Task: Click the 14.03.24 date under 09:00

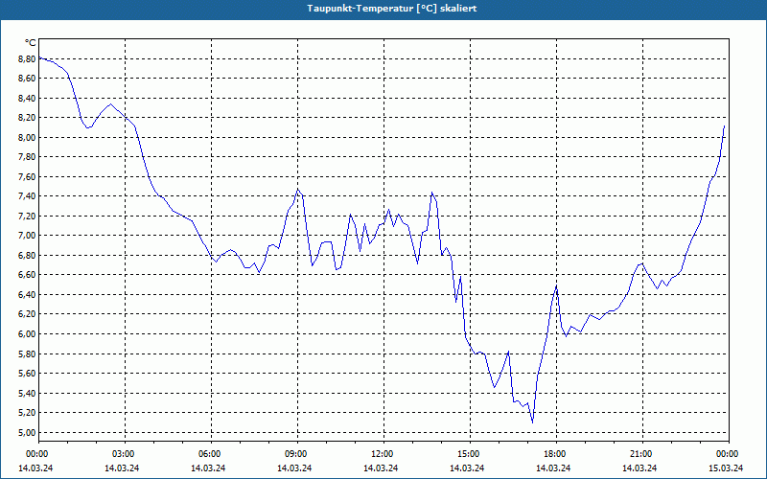Action: coord(294,468)
